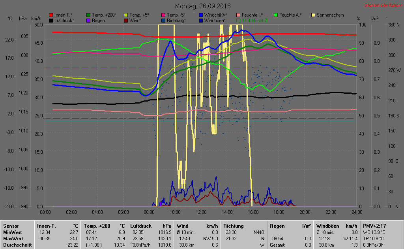404x249 pixels.
Task: Click the 'Luftdruck' column header in table
Action: pyautogui.click(x=141, y=226)
